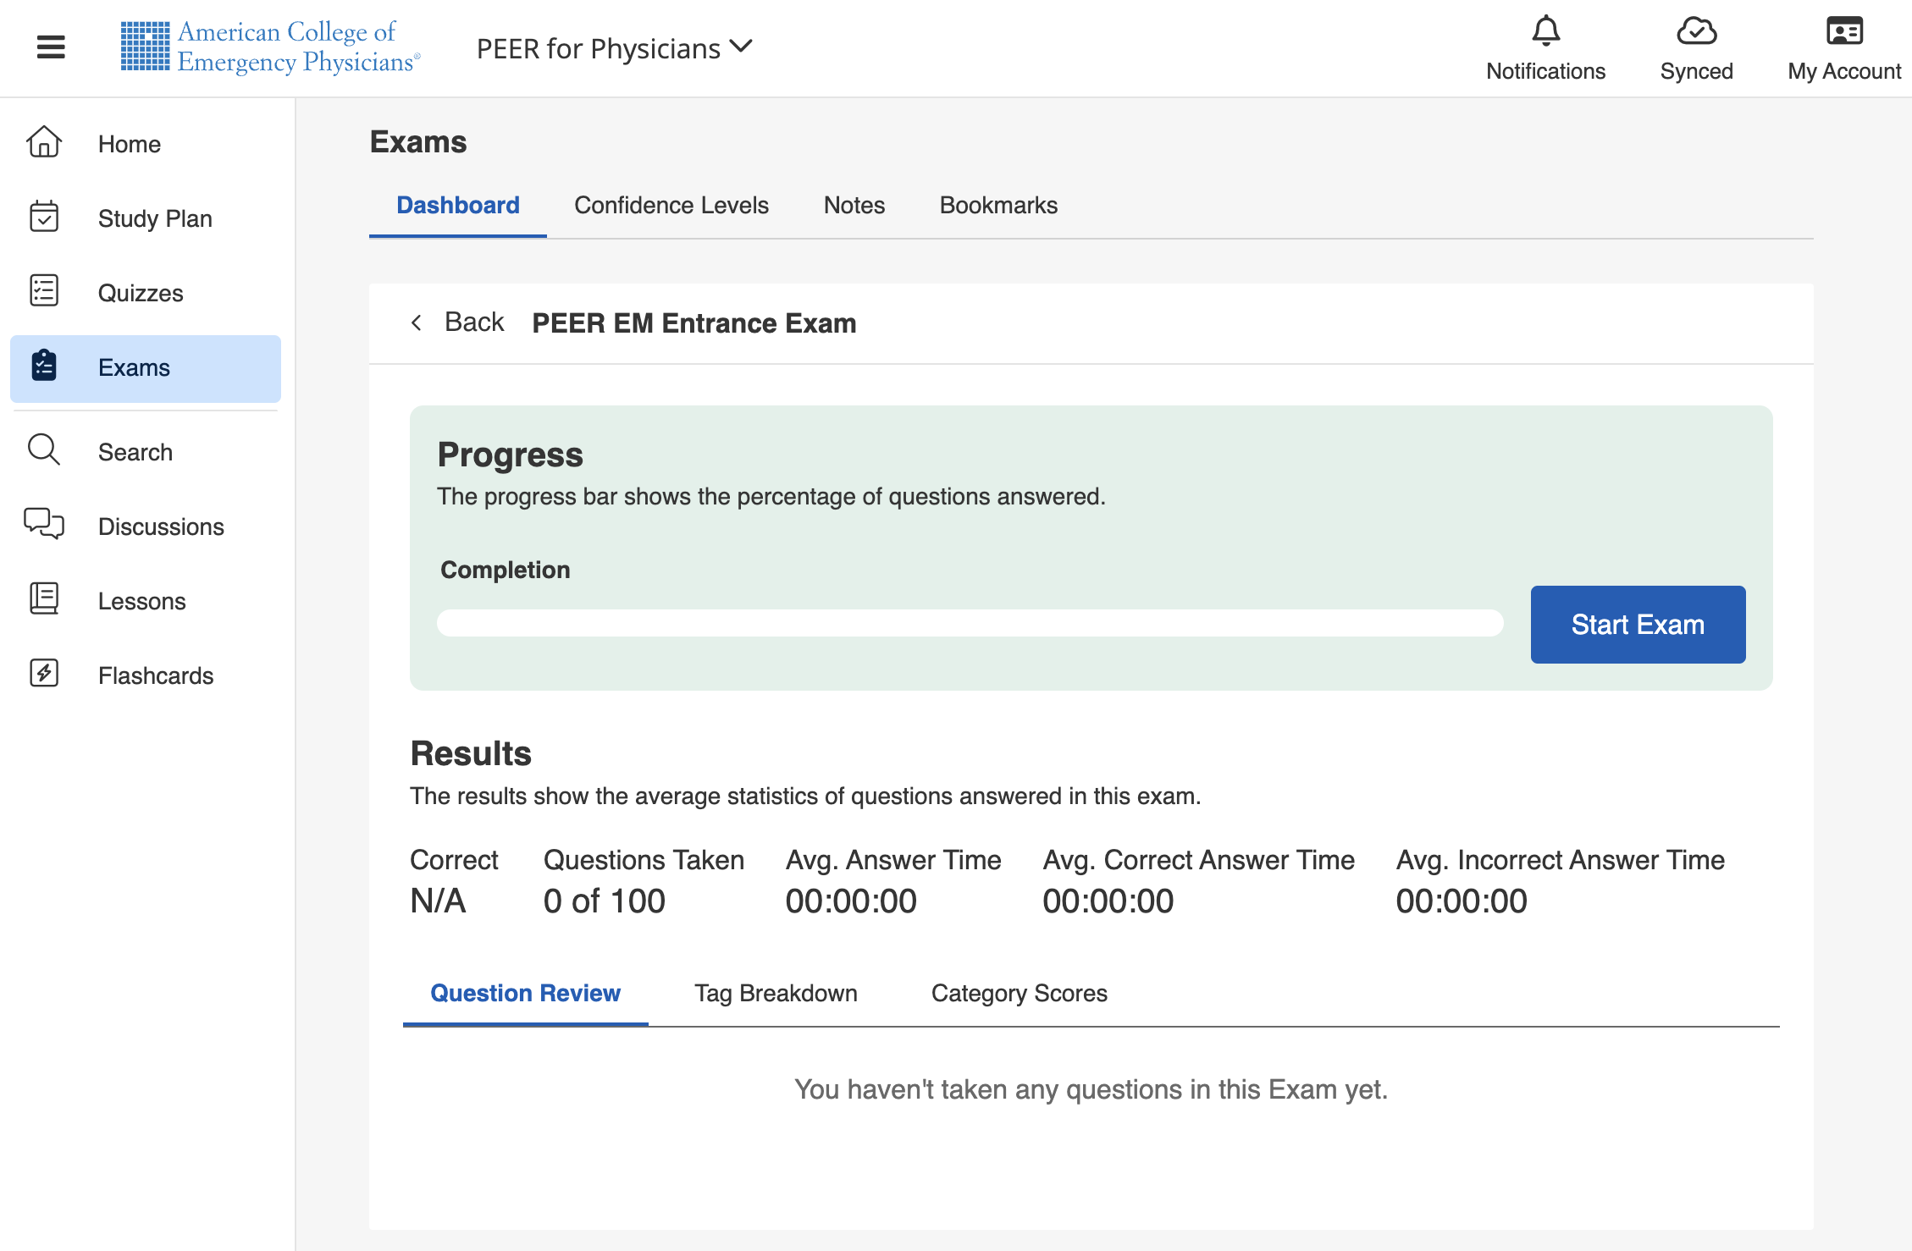Click the Back link text
Viewport: 1912px width, 1251px height.
coord(474,322)
